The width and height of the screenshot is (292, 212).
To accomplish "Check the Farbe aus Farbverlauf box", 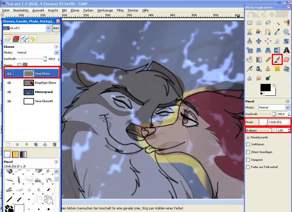I will tap(248, 167).
